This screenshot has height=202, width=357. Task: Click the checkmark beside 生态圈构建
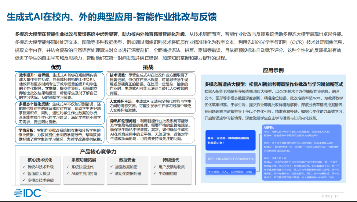155,173
